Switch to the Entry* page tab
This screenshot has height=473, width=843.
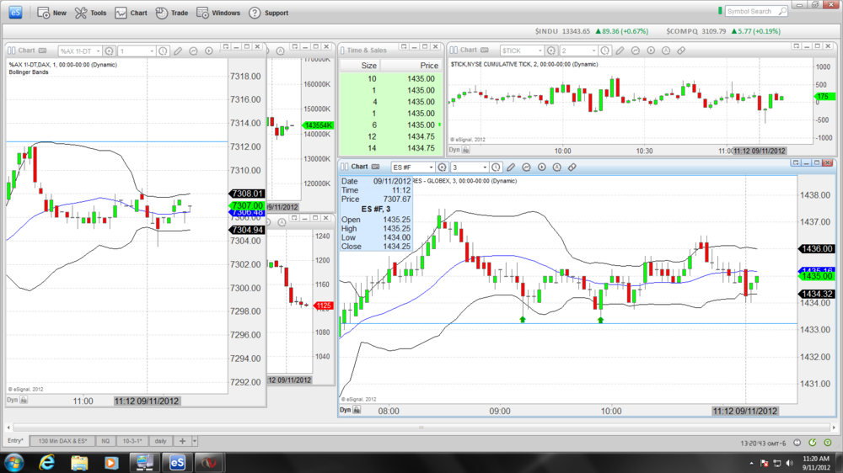(15, 441)
